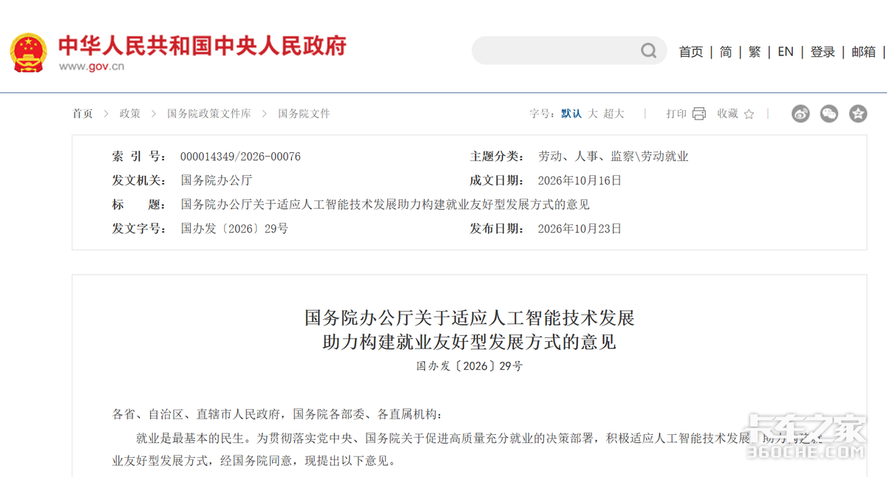Click the 成文日期 label
887x477 pixels.
pyautogui.click(x=497, y=180)
